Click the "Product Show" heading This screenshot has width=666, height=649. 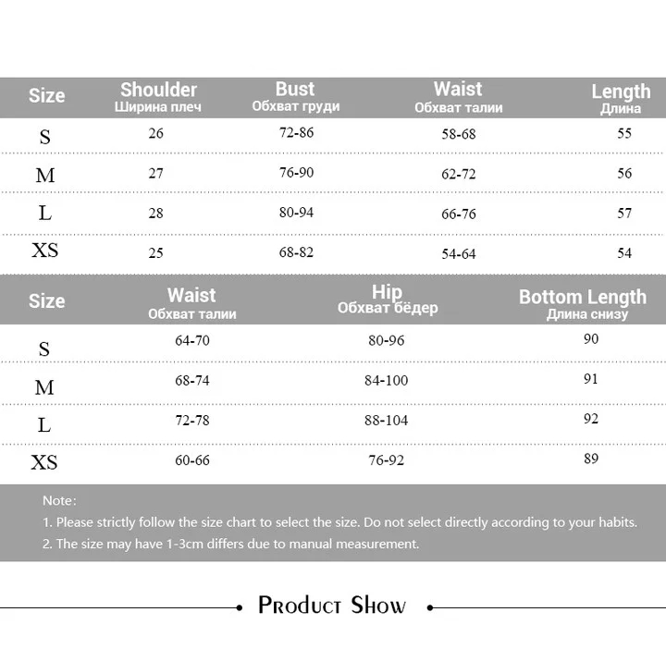[x=332, y=606]
